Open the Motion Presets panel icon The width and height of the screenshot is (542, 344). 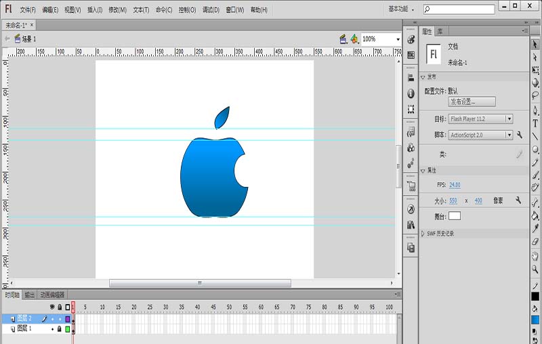coord(411,163)
